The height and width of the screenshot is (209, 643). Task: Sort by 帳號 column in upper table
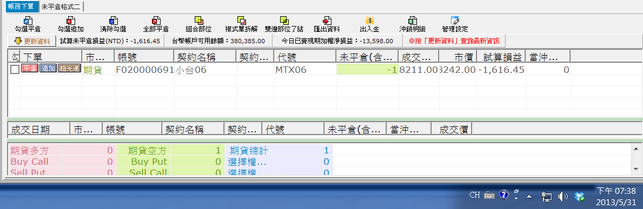coord(144,57)
